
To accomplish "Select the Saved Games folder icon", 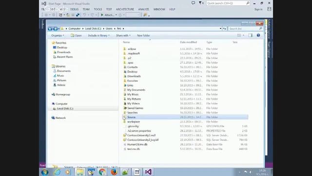I will pos(125,108).
